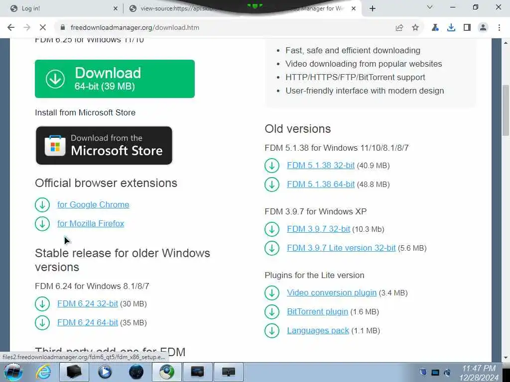
Task: Download FDM 6.24 64-bit link
Action: (x=88, y=322)
